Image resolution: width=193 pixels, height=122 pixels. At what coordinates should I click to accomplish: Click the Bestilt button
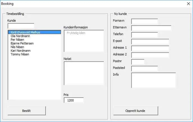coord(26,111)
